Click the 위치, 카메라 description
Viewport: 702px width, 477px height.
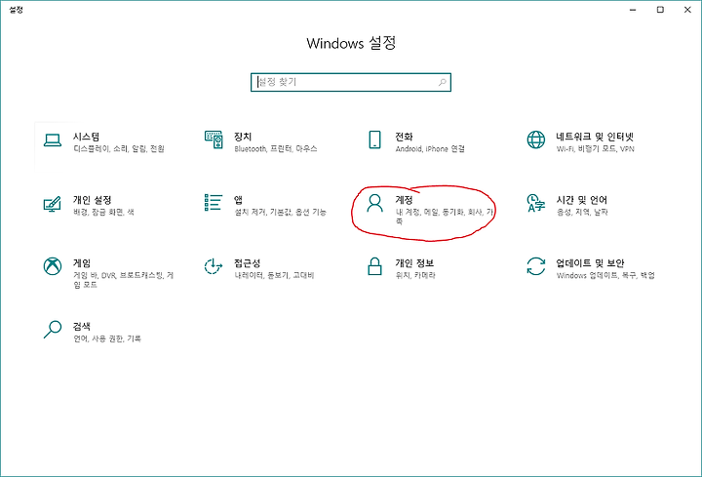tap(415, 275)
